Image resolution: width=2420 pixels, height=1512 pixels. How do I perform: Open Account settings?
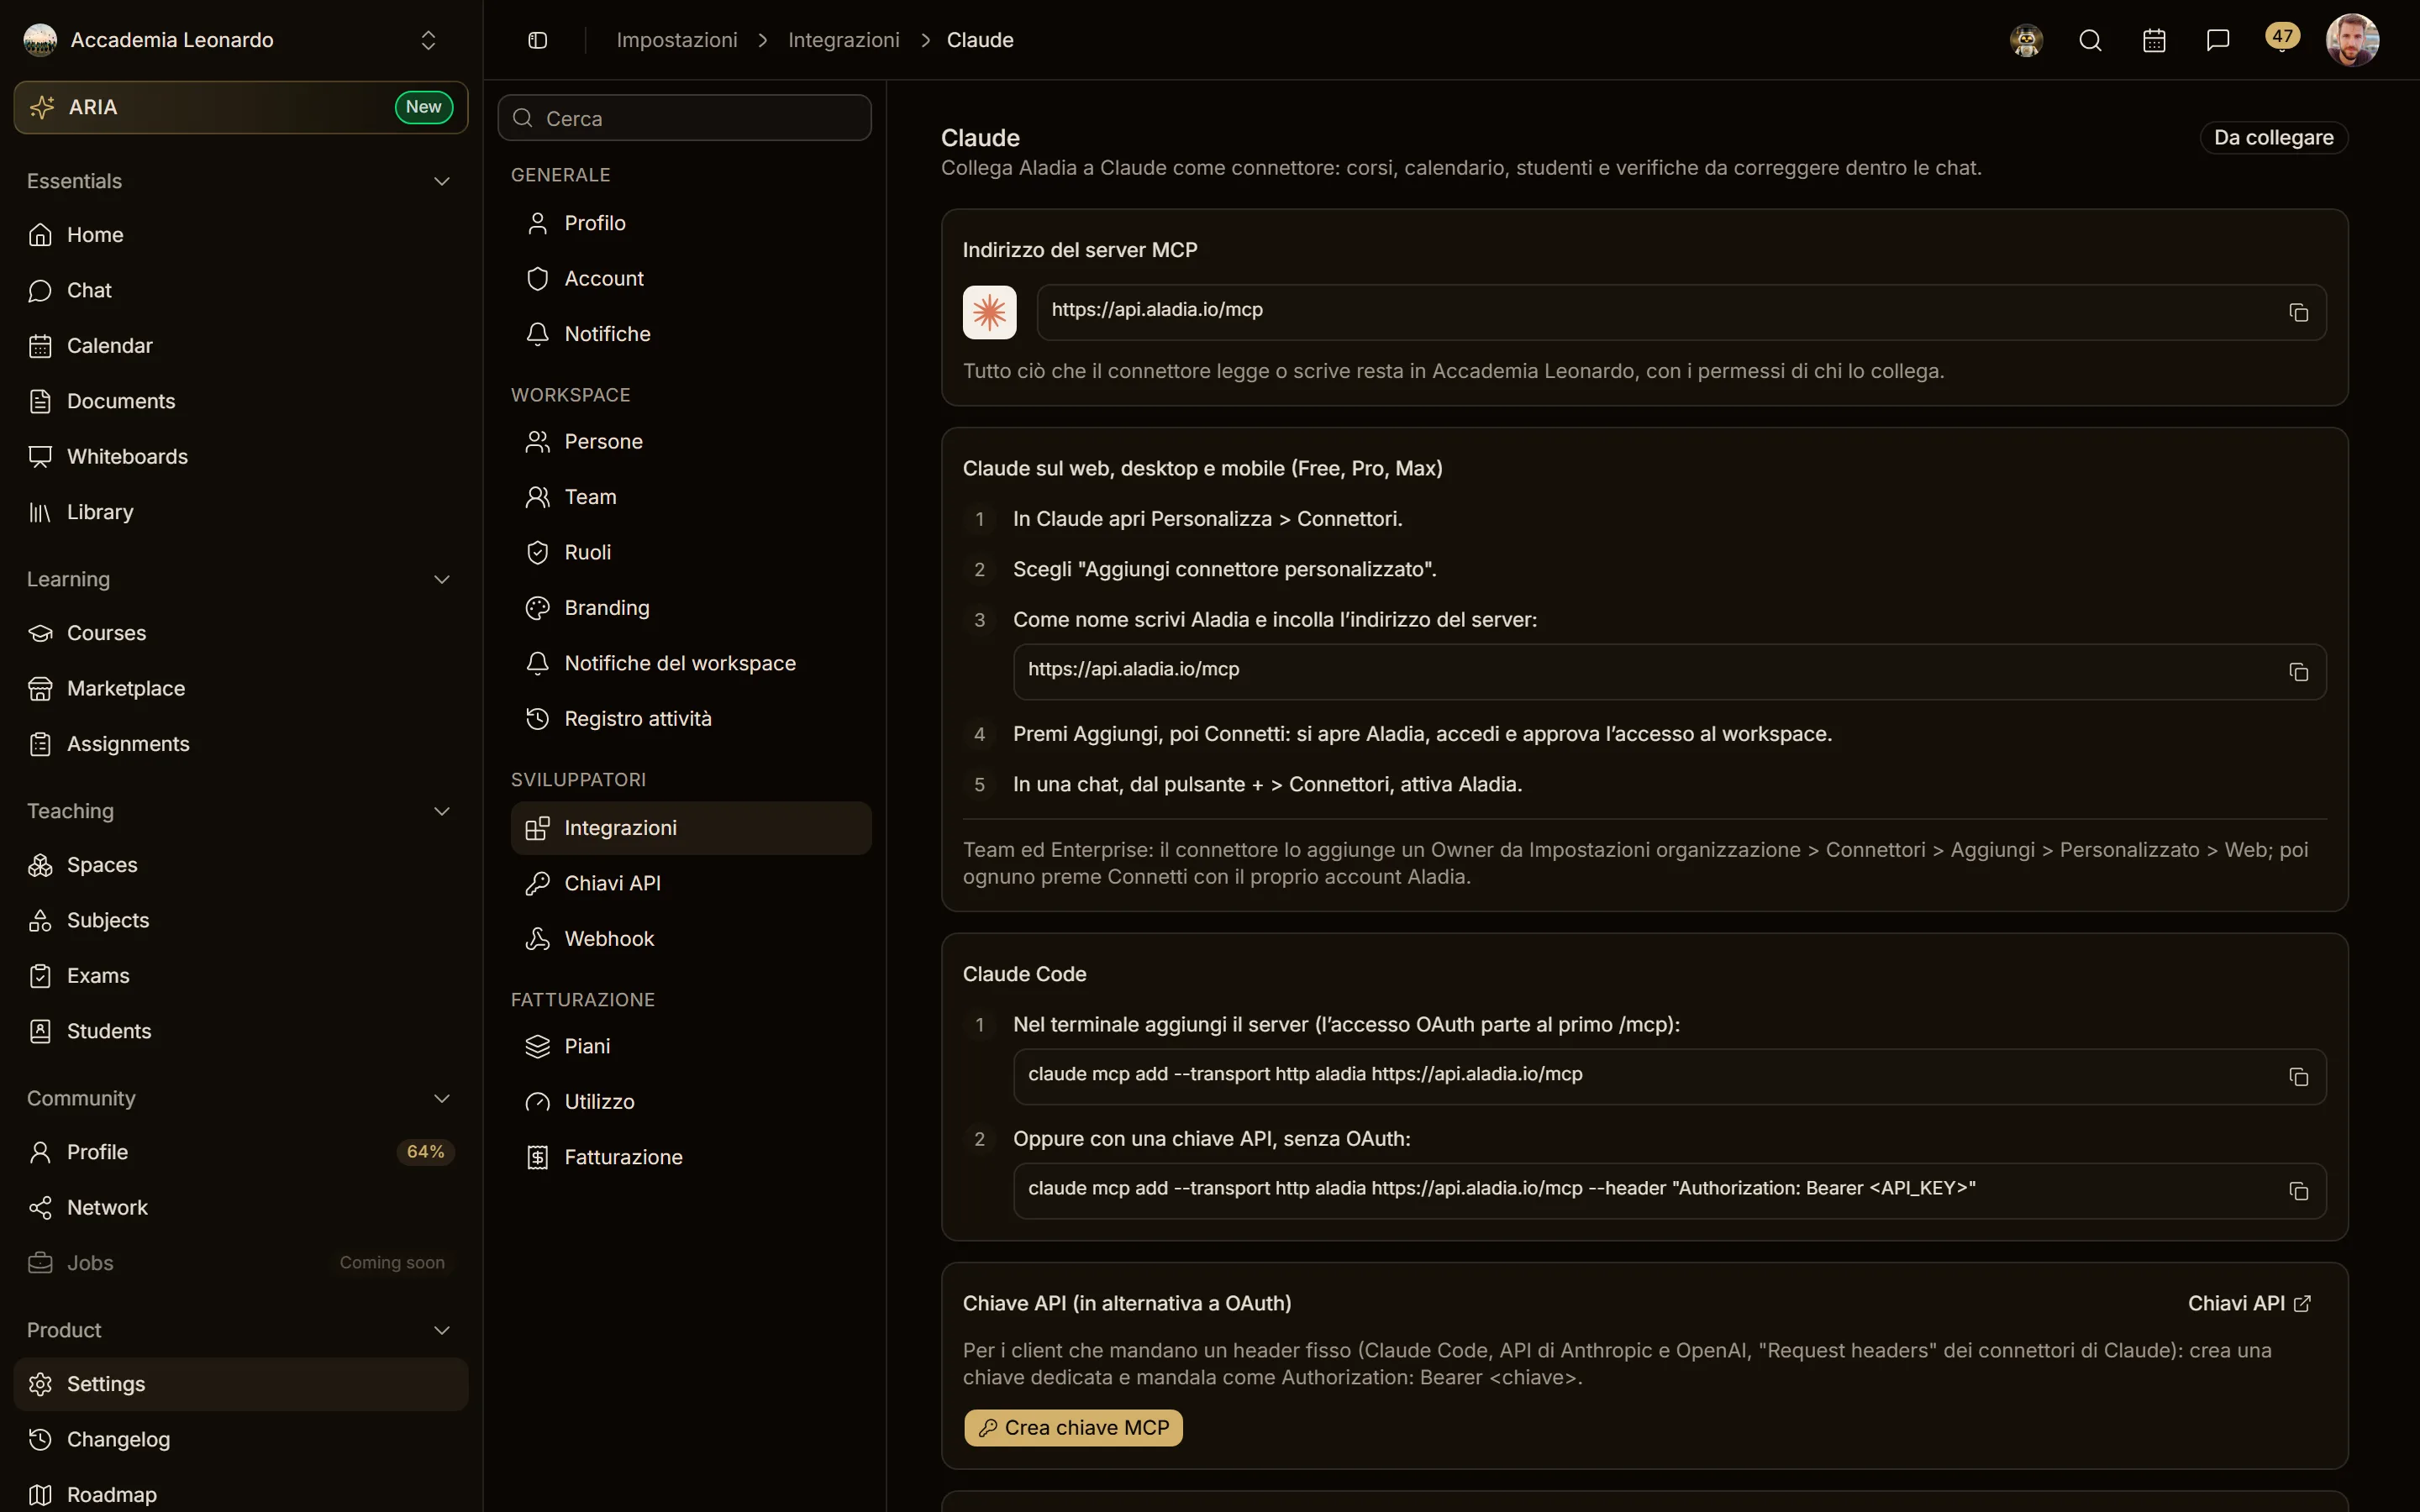(691, 279)
